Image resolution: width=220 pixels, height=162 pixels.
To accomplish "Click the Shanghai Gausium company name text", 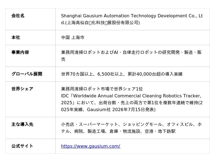I will (x=132, y=19).
